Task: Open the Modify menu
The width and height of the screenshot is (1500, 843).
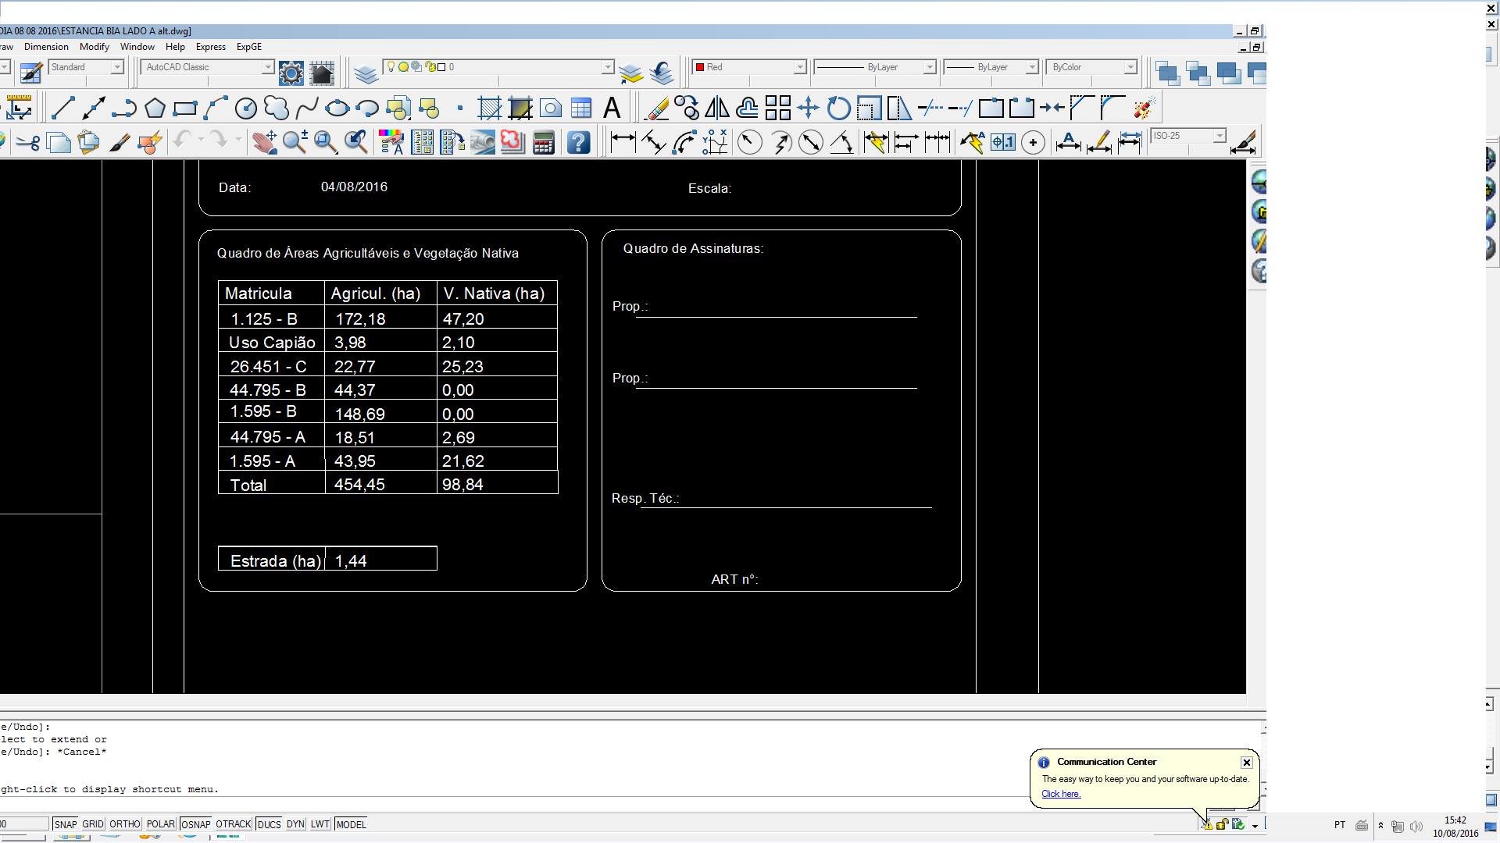Action: pyautogui.click(x=95, y=47)
